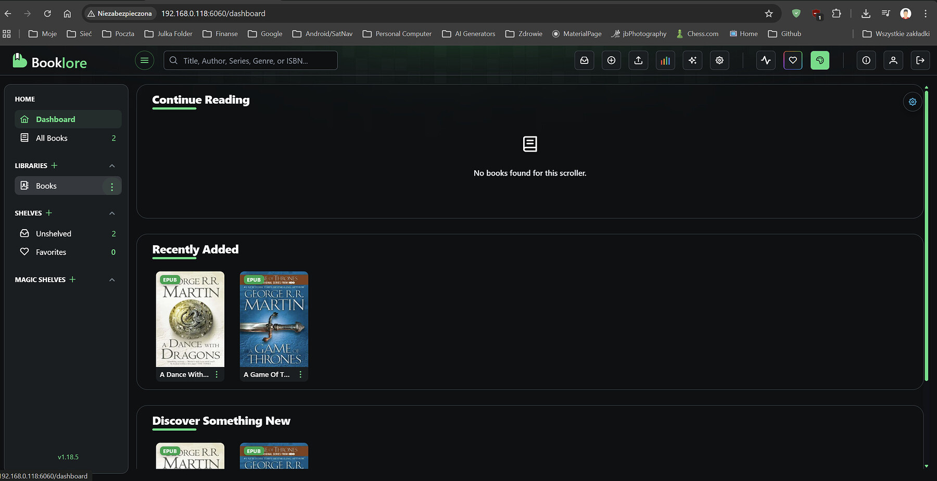The height and width of the screenshot is (481, 937).
Task: Open the activity pulse icon
Action: [x=766, y=60]
